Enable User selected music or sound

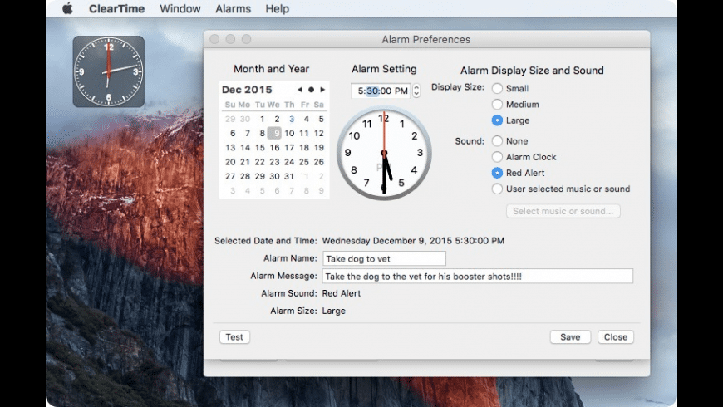coord(497,189)
